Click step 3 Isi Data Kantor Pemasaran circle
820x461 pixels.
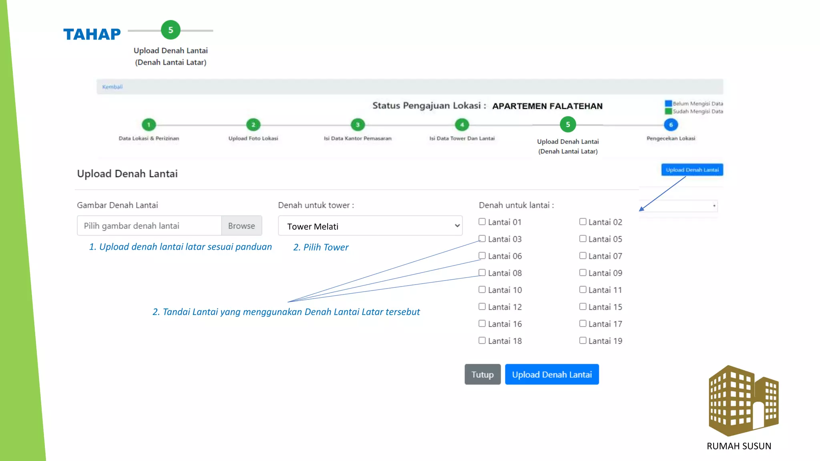coord(358,125)
